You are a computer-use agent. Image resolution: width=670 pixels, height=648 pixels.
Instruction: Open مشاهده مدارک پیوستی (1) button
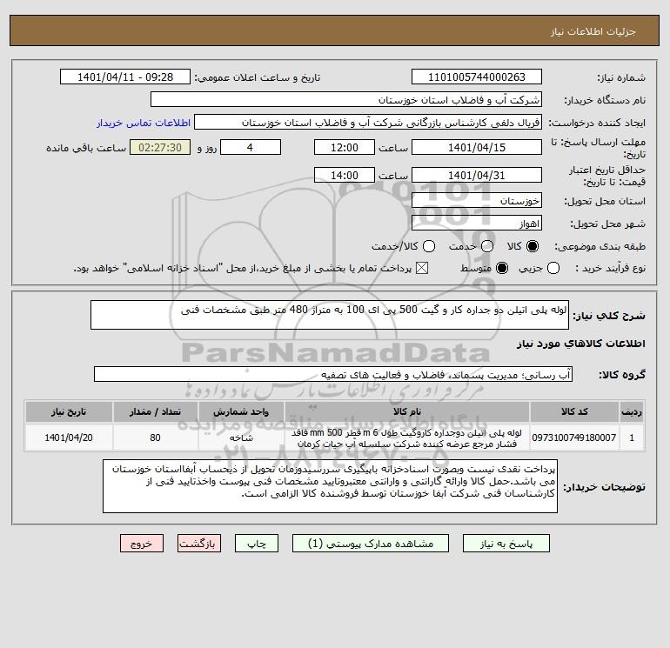(370, 544)
